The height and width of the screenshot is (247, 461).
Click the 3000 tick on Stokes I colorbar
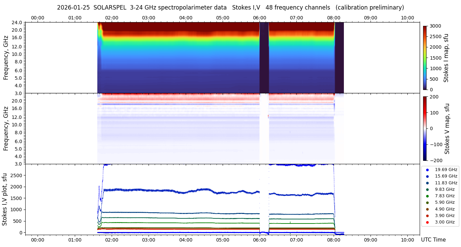[x=435, y=26]
